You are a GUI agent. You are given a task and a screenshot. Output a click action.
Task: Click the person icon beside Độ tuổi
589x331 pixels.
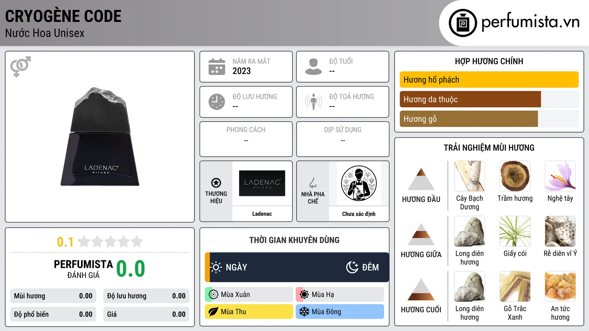tap(313, 67)
